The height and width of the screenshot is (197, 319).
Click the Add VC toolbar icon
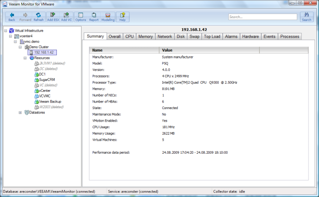pos(66,16)
